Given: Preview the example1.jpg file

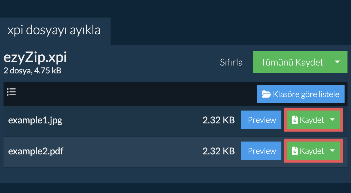Looking at the screenshot, I should [x=262, y=120].
